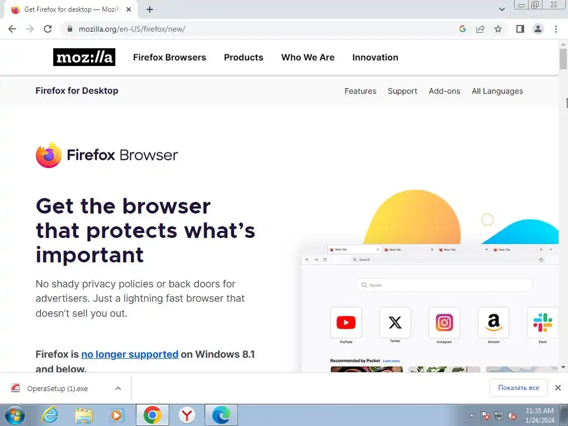
Task: Open the Support link
Action: 403,91
